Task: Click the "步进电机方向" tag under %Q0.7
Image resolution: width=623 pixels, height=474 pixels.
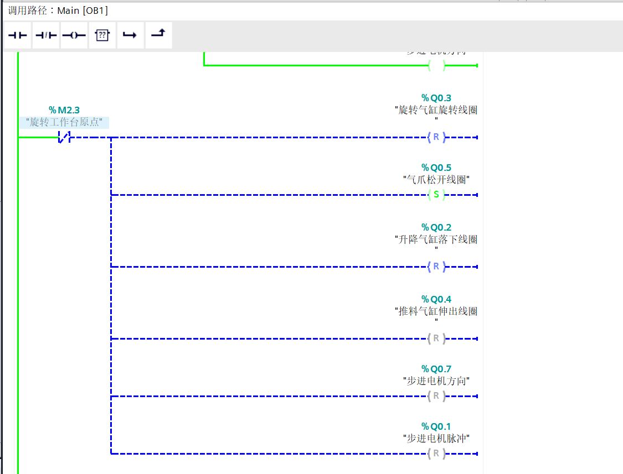Action: (436, 381)
